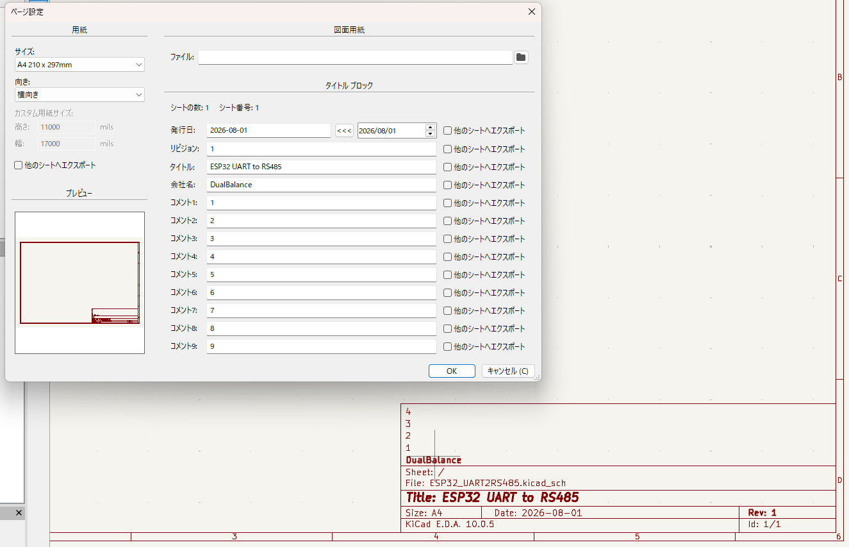Click the シートの数: 1 label
The image size is (849, 547).
(190, 108)
